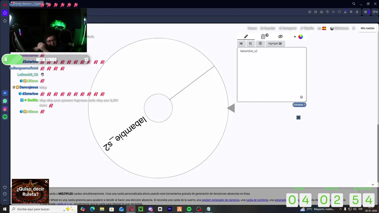
Task: Open Messenger in the Opera sidebar
Action: [5, 93]
